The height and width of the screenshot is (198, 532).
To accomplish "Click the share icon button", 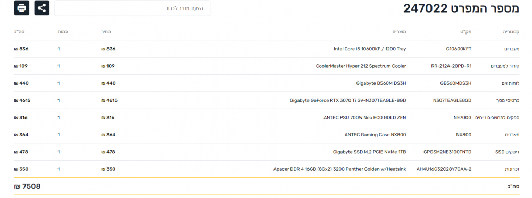I will point(42,8).
